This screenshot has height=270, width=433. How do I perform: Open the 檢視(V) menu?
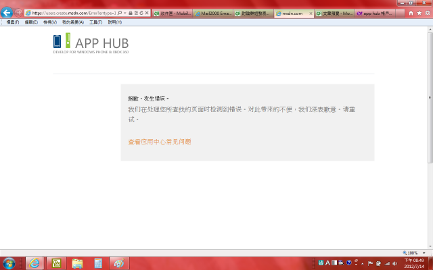50,22
